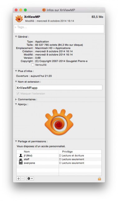The height and width of the screenshot is (201, 118).
Task: Collapse the Partage et permissions section
Action: pos(16,141)
